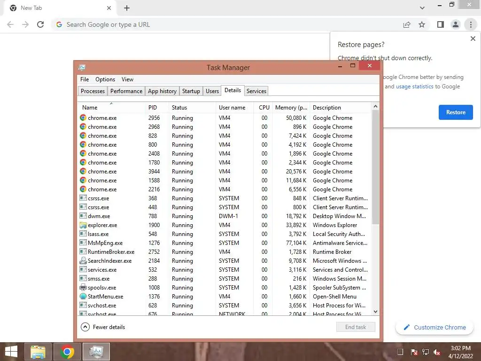Select chrome.exe icon with PID 2956

83,118
